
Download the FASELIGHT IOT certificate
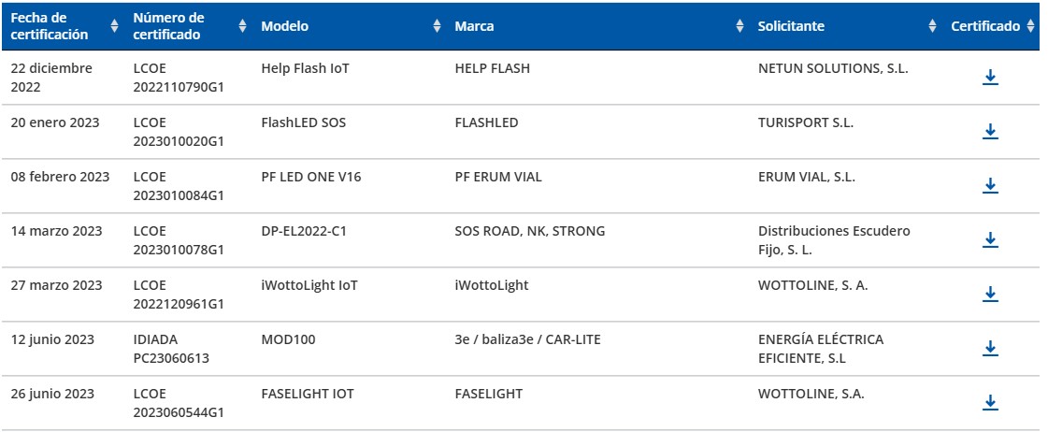pyautogui.click(x=991, y=403)
